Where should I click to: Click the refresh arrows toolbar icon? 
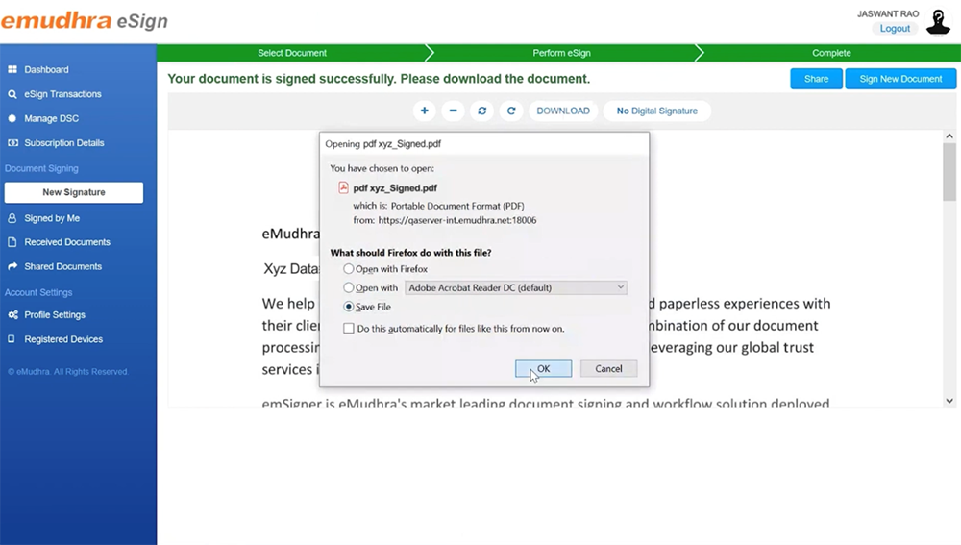point(481,111)
